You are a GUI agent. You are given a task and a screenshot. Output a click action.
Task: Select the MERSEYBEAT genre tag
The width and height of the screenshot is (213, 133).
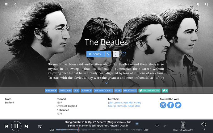pos(65,91)
